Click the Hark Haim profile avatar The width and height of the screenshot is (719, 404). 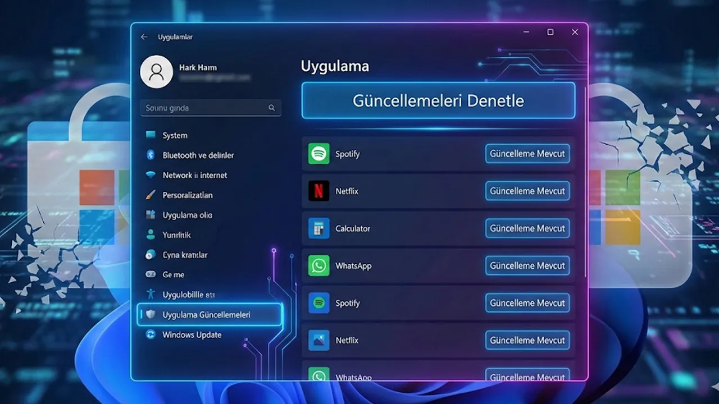pos(156,72)
